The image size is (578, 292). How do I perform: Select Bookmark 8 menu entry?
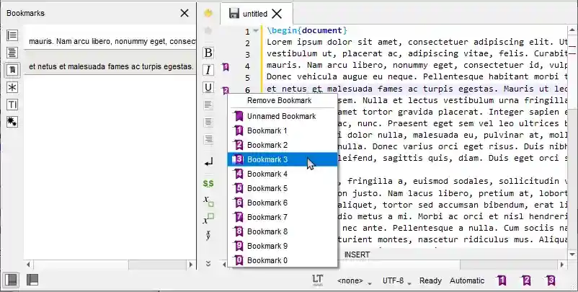coord(283,231)
